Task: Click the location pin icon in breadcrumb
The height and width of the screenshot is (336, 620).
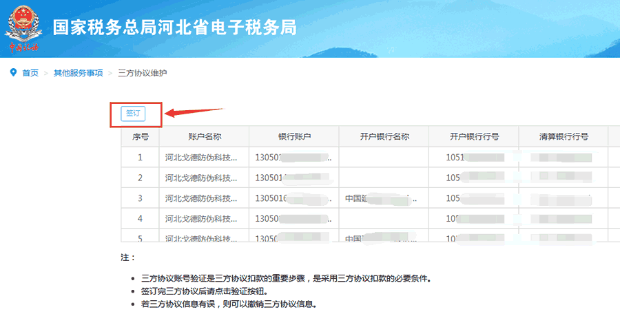Action: [x=12, y=72]
